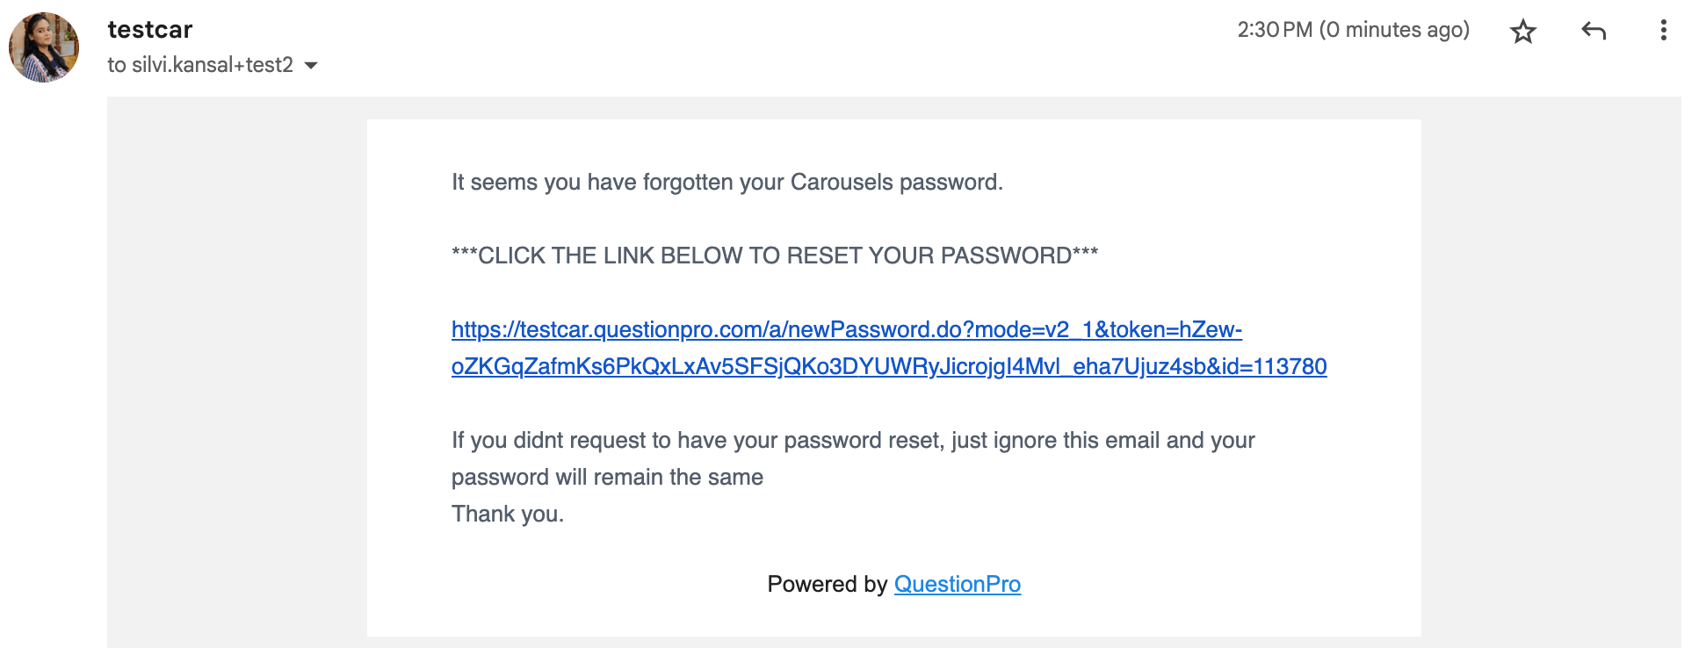
Task: Click the sender's profile picture
Action: (44, 47)
